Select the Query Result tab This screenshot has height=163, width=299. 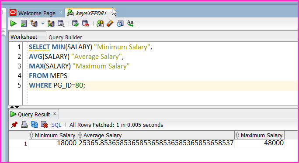pos(34,115)
